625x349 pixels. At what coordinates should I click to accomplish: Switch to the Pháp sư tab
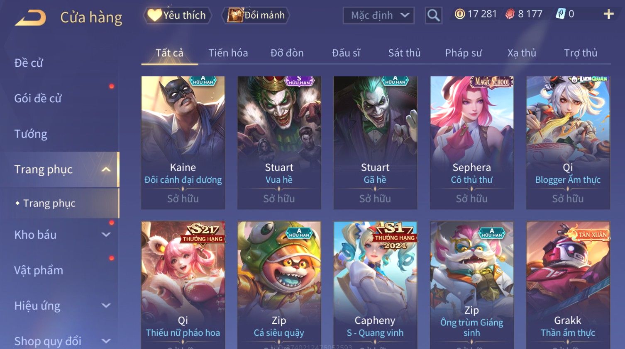tap(464, 53)
